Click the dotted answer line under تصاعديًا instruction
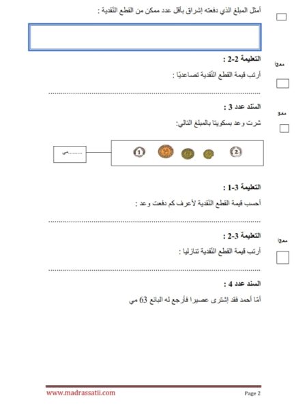The height and width of the screenshot is (409, 307). click(x=154, y=93)
